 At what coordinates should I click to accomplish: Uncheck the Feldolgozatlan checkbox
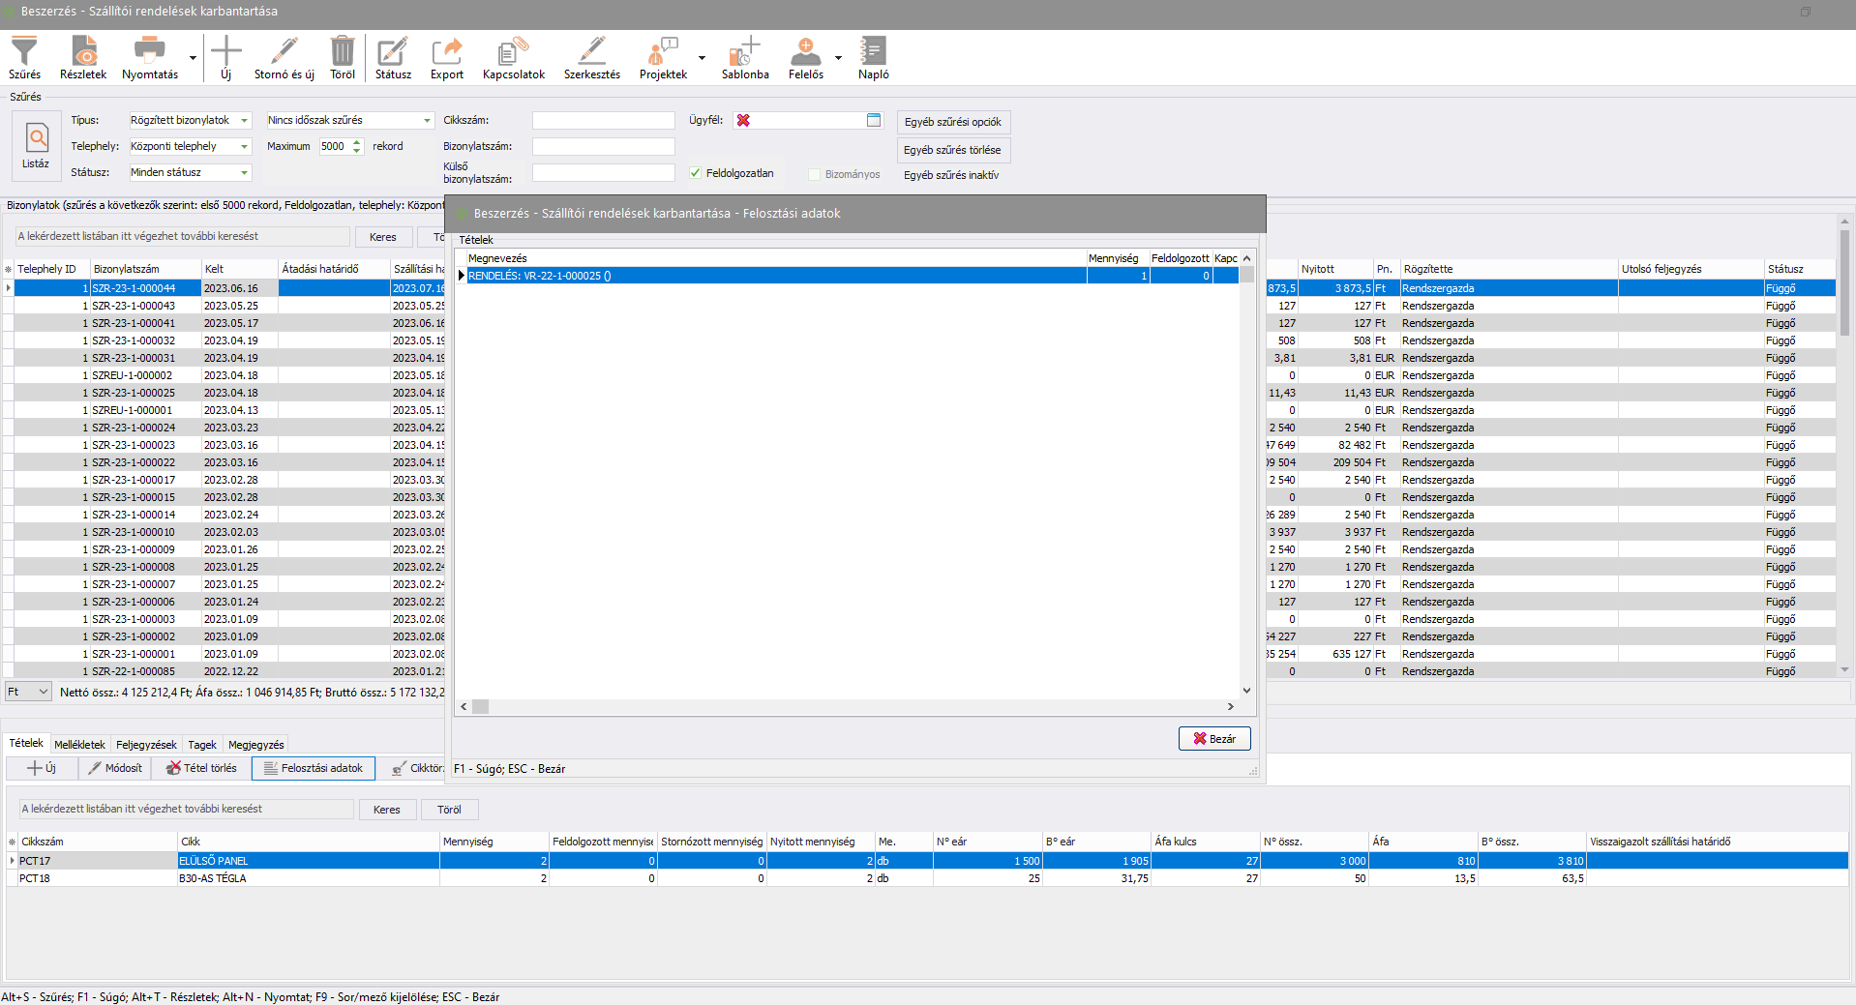pyautogui.click(x=695, y=173)
